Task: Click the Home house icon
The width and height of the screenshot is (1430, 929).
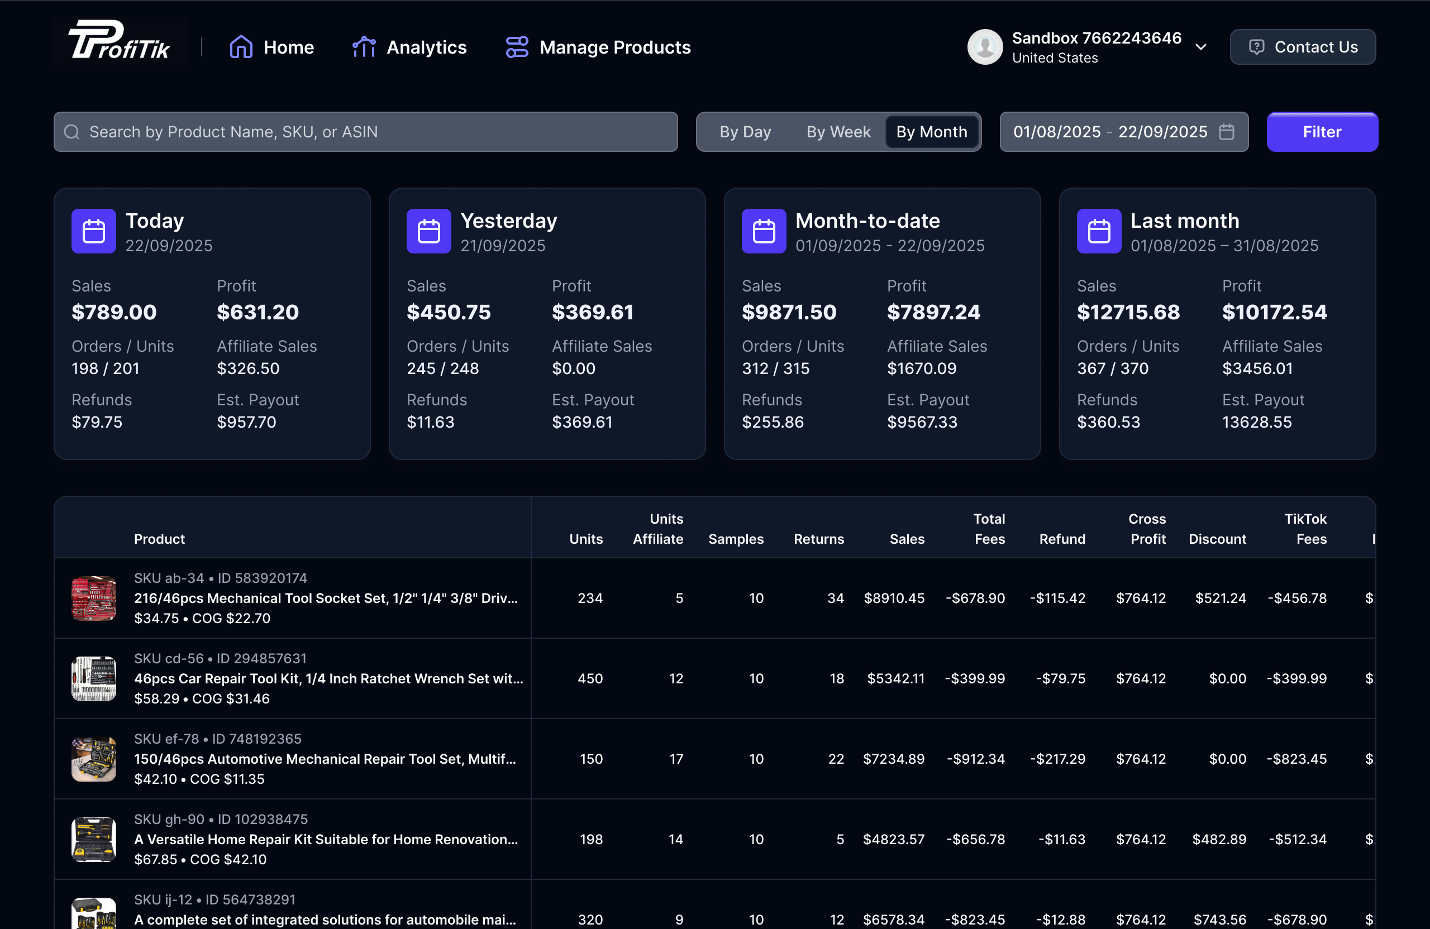Action: click(241, 47)
